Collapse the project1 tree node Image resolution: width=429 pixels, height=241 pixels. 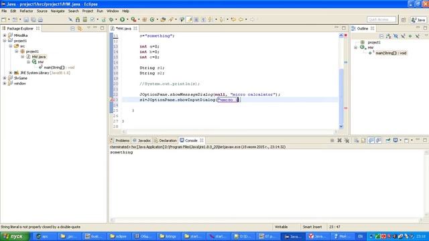[5, 41]
